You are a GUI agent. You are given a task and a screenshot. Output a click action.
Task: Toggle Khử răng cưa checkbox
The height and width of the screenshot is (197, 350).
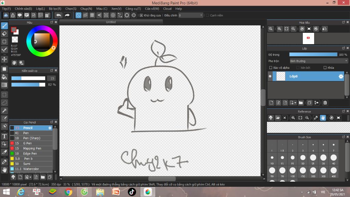click(x=141, y=15)
